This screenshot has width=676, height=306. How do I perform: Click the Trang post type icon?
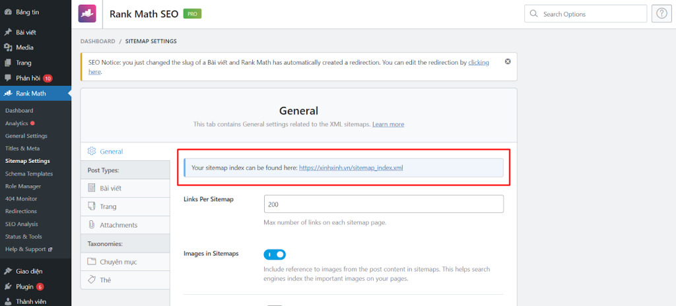[x=91, y=206]
